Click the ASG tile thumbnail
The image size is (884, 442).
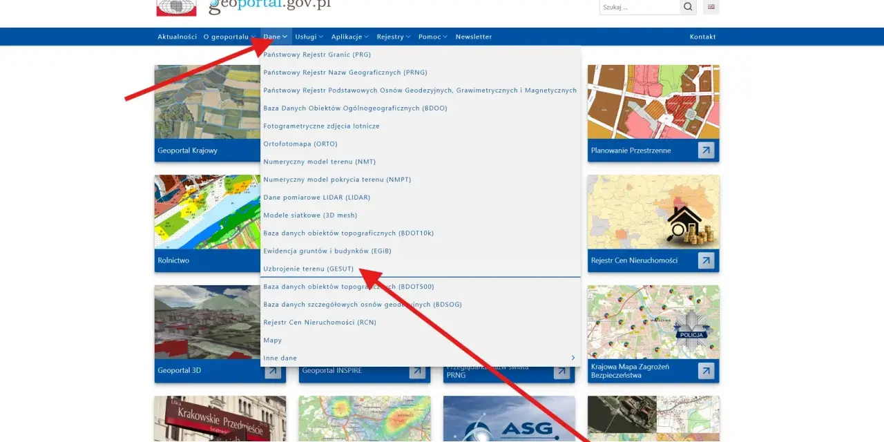[x=509, y=419]
